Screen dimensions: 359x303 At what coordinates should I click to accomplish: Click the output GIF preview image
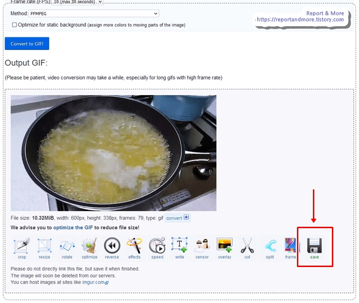click(114, 153)
